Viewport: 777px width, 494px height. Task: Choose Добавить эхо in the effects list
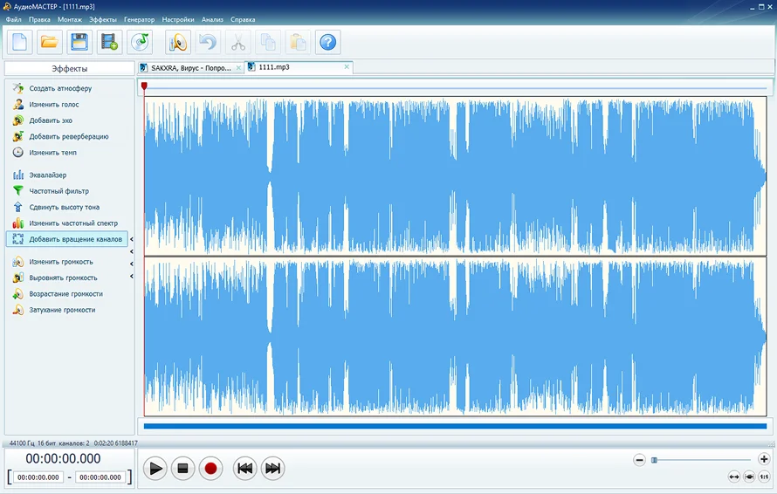(x=51, y=120)
